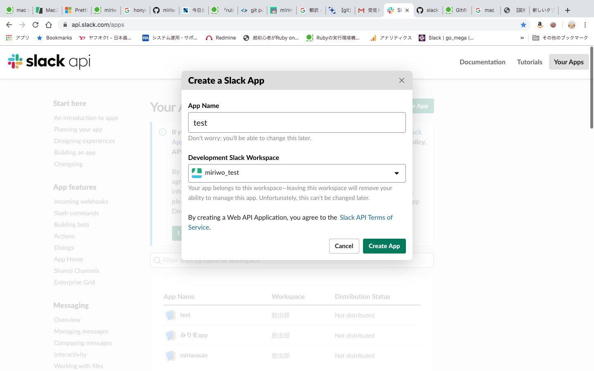Viewport: 594px width, 371px height.
Task: Click the Cancel button
Action: tap(344, 246)
